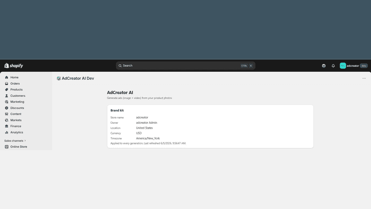Focus the Search field
Image resolution: width=371 pixels, height=209 pixels.
pyautogui.click(x=185, y=65)
